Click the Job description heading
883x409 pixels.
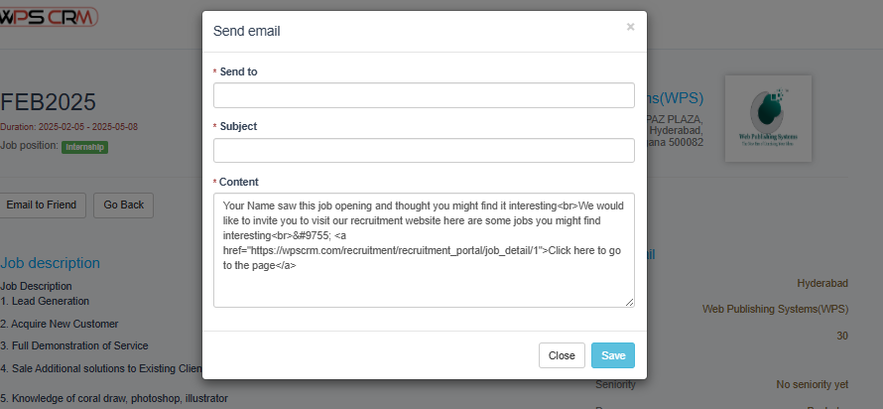click(51, 263)
